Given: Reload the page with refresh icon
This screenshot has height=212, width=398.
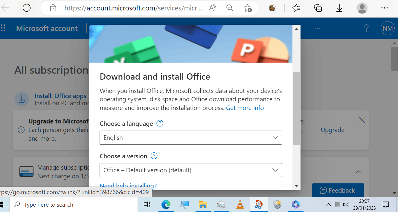Looking at the screenshot, I should click(27, 8).
